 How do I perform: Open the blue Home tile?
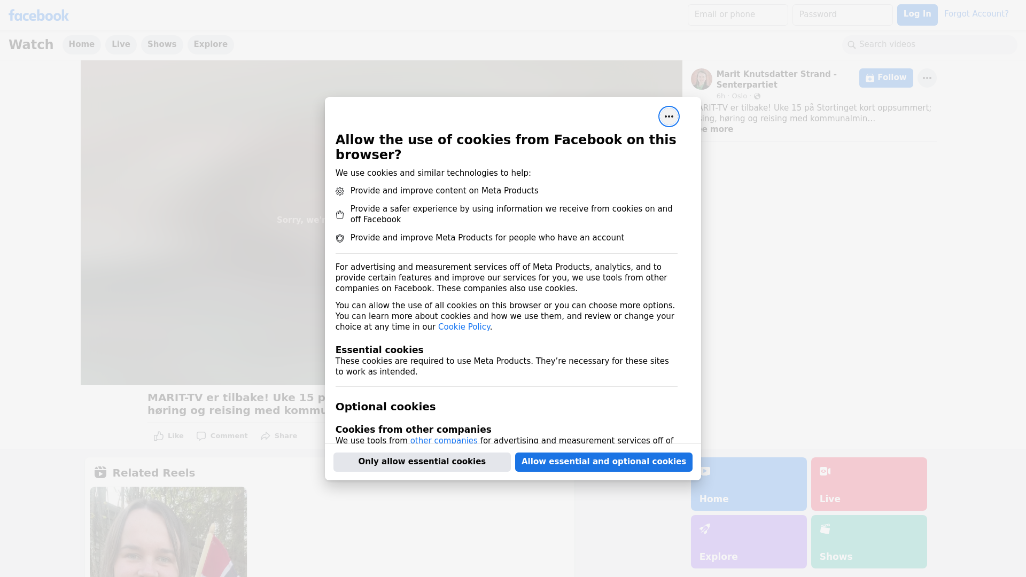tap(749, 484)
